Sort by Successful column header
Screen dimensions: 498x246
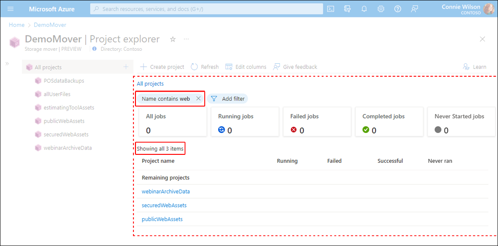pyautogui.click(x=390, y=161)
